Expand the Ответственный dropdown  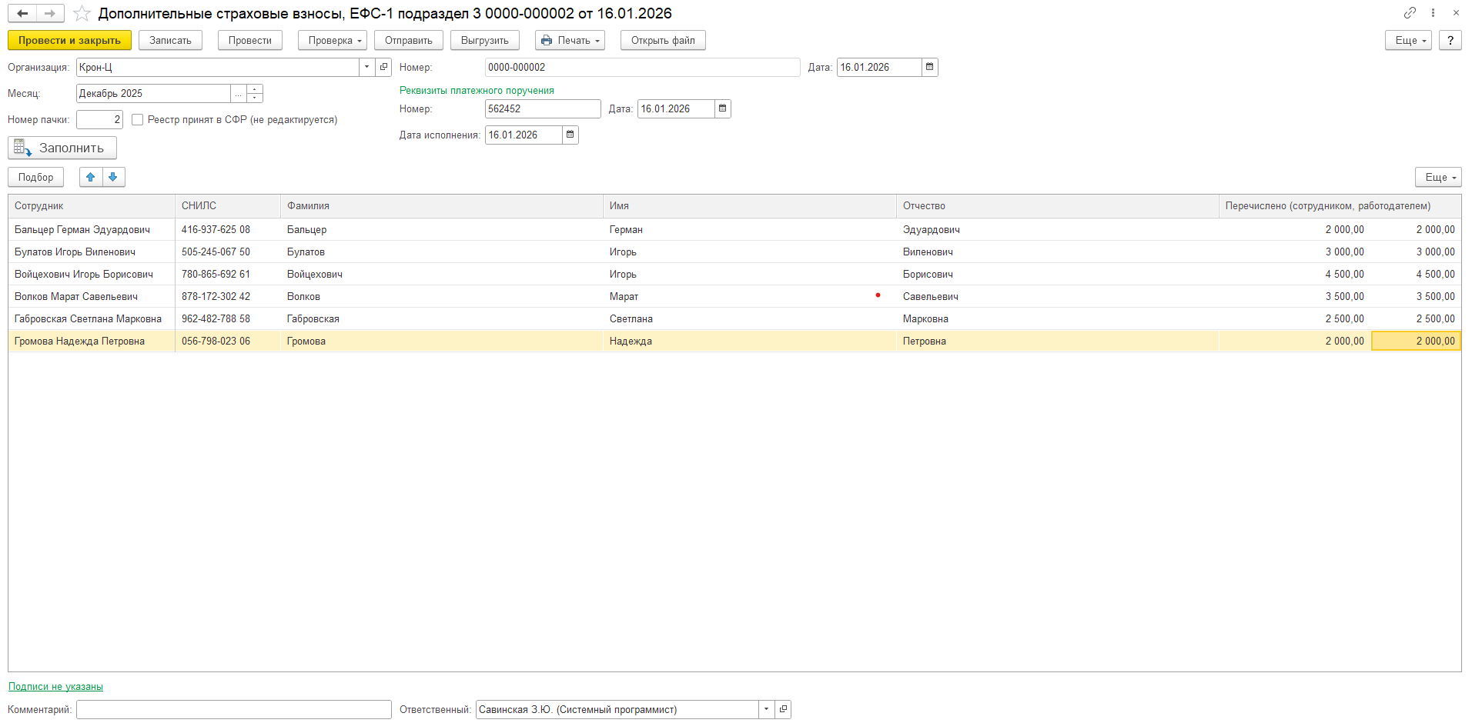pos(766,709)
